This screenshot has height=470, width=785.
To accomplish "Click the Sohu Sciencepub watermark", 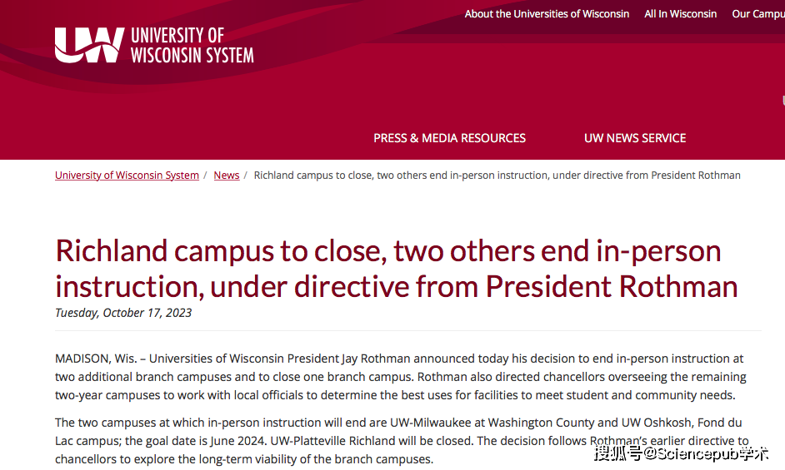I will pyautogui.click(x=682, y=453).
